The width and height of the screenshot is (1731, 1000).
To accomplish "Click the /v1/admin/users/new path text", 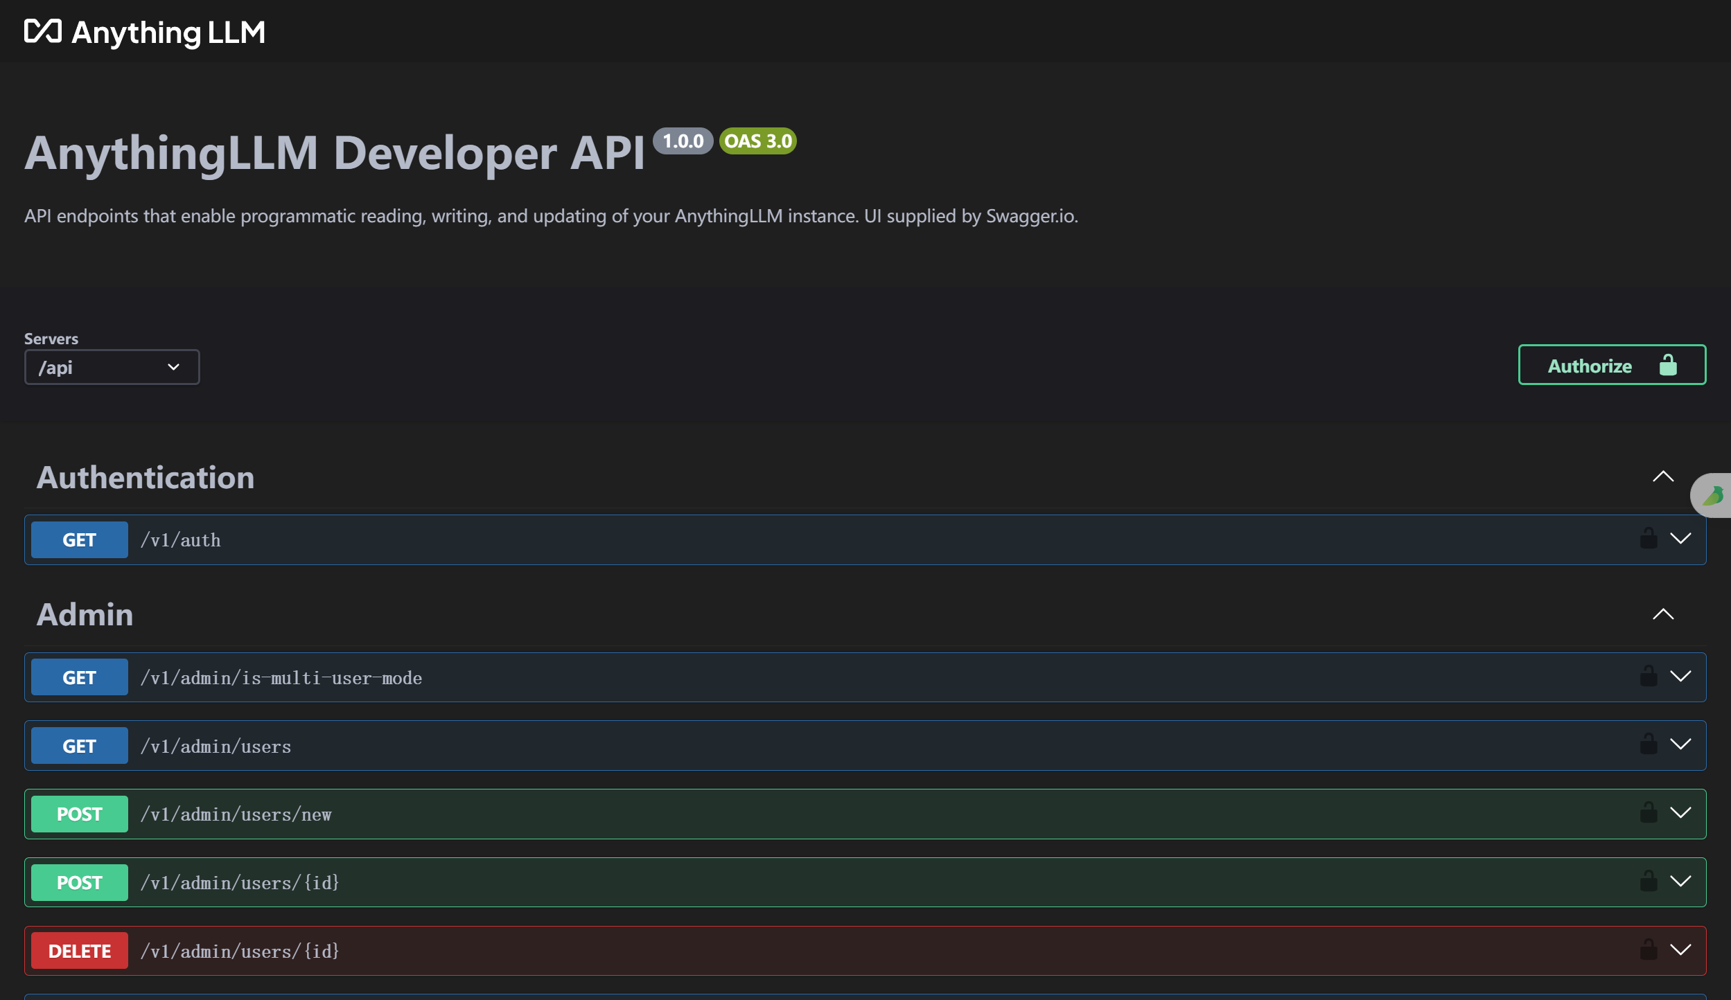I will 236,814.
